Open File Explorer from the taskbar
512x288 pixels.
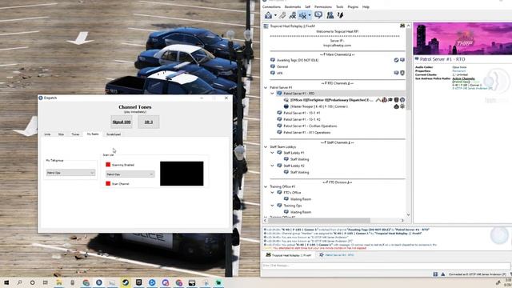click(59, 282)
